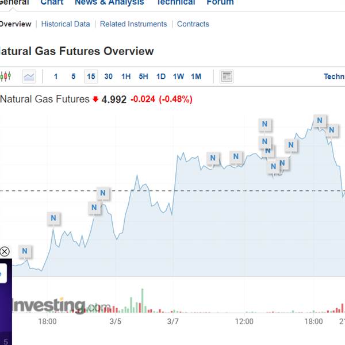Open the Related Instruments link
Image resolution: width=345 pixels, height=345 pixels.
coord(133,24)
